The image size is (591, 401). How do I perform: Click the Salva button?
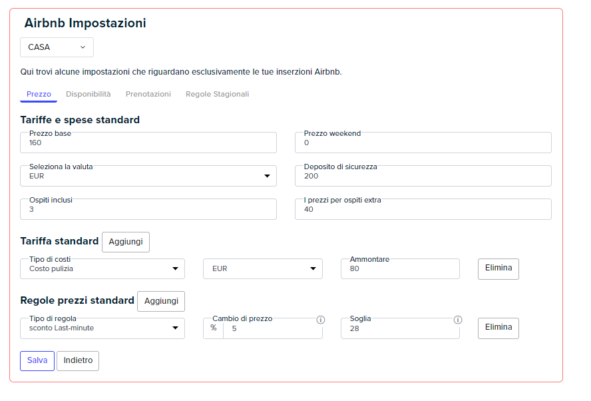point(37,360)
